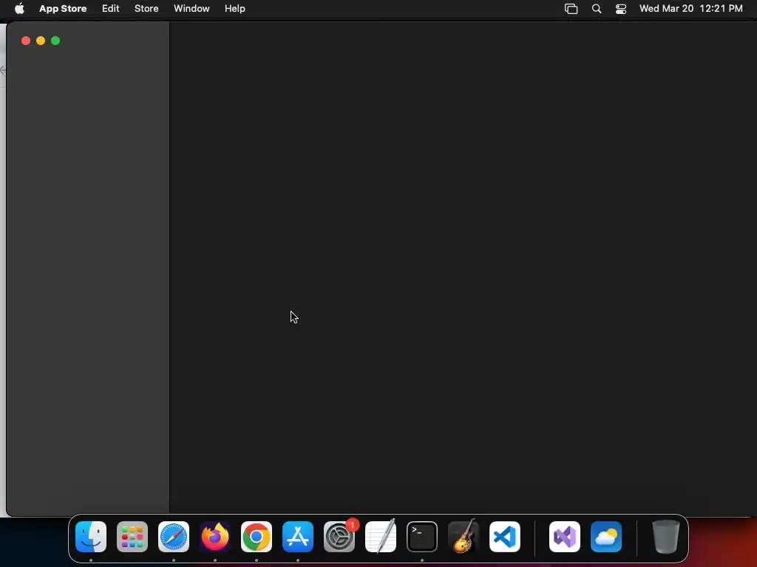Open TextEdit from the Dock
Viewport: 757px width, 567px height.
coord(381,537)
